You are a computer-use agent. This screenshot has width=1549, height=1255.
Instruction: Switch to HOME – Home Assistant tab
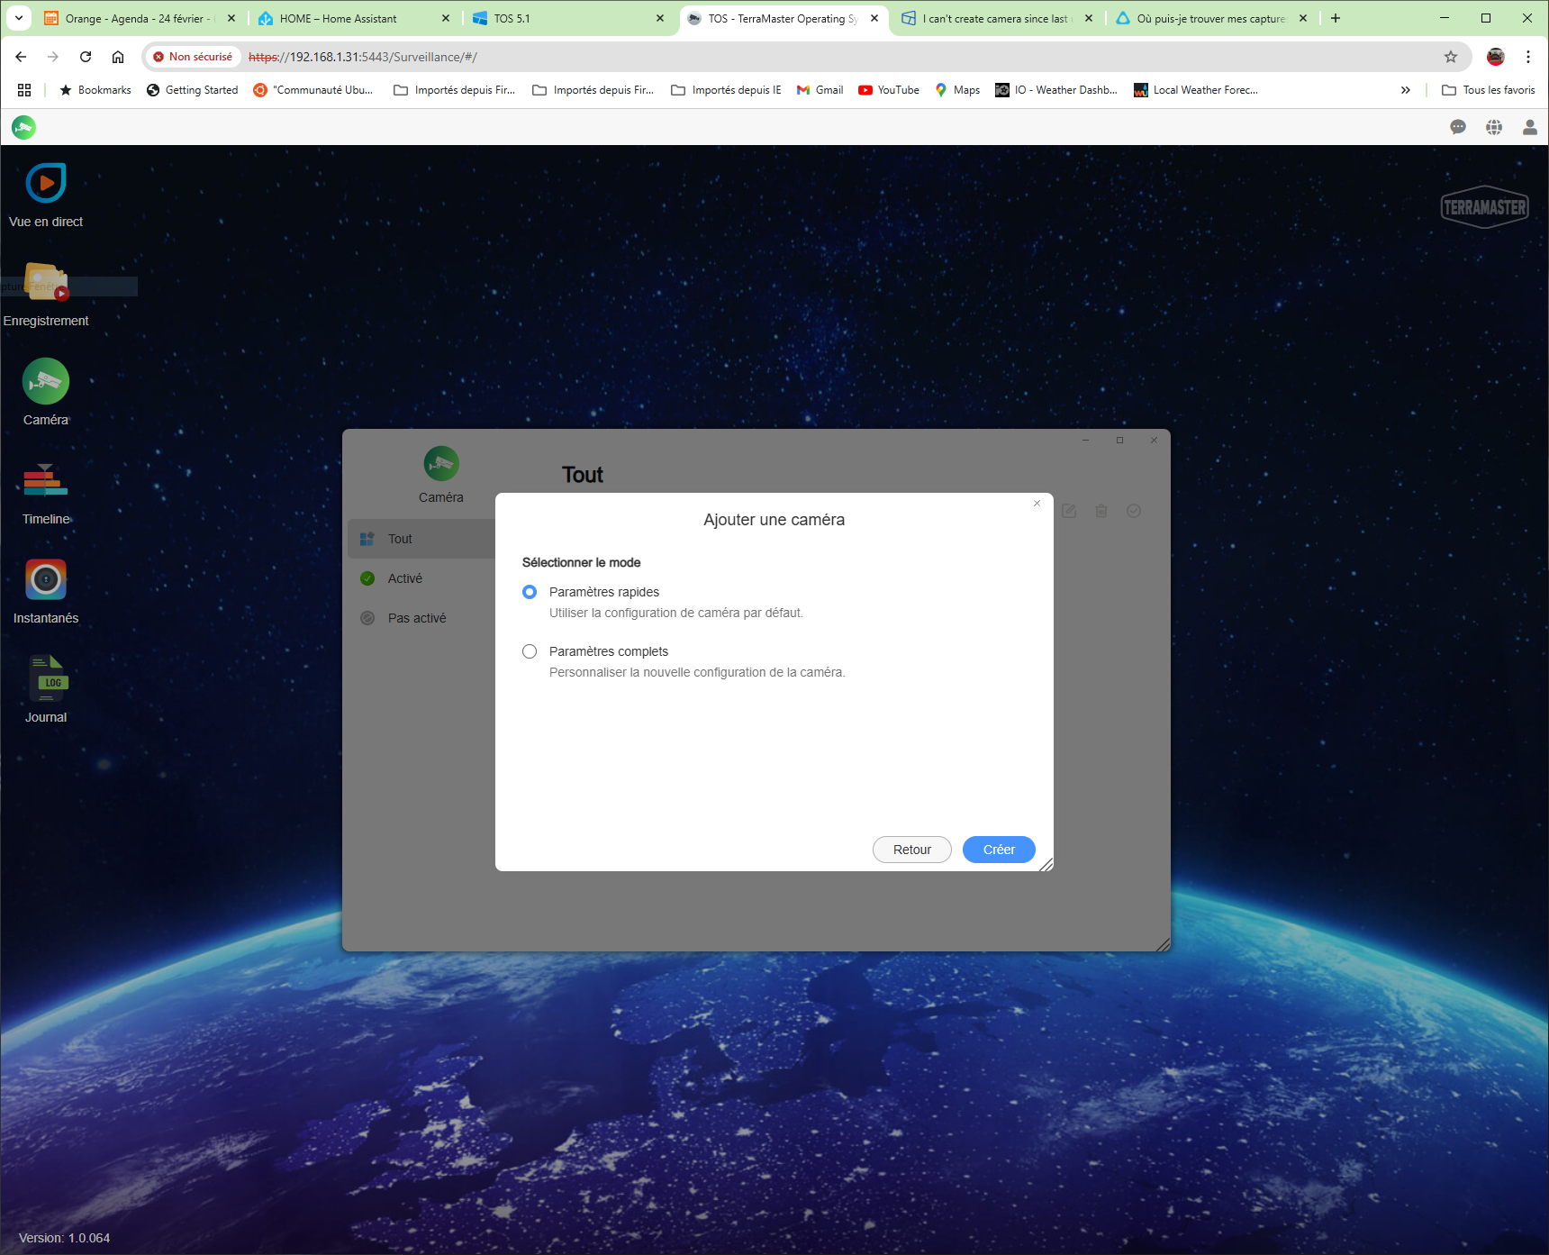tap(354, 18)
